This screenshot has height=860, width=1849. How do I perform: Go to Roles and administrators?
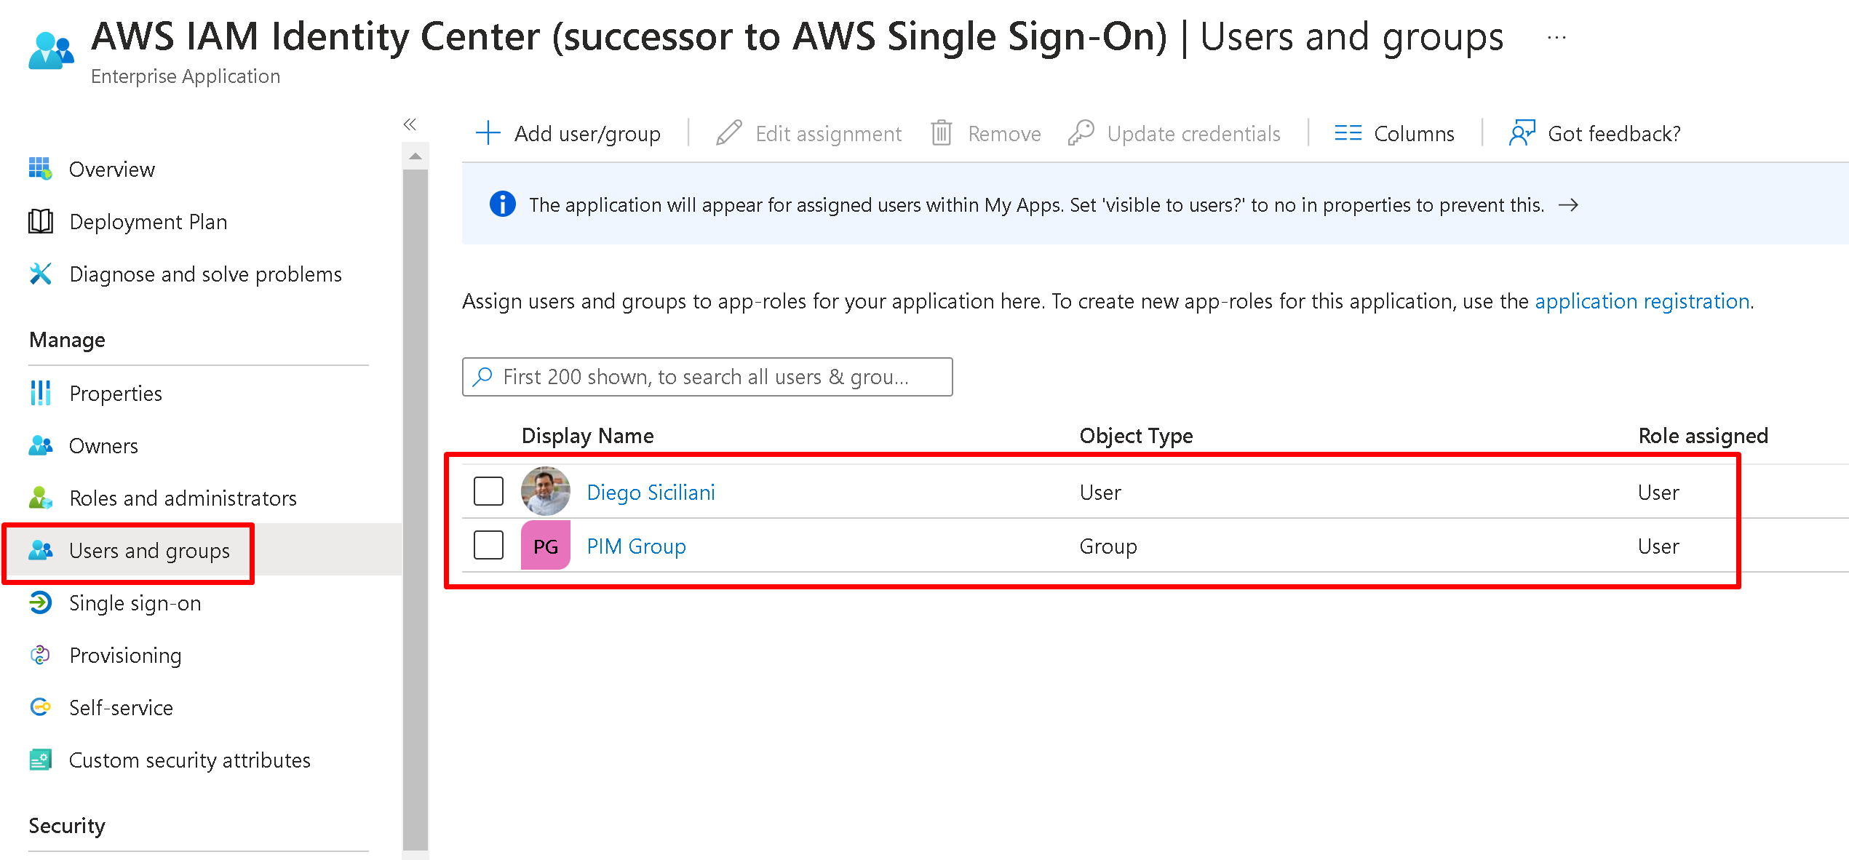pyautogui.click(x=183, y=498)
